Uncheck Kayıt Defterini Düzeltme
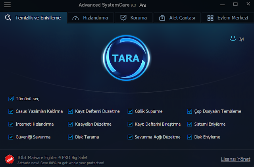Viewport: 254px width, 167px height. [x=71, y=111]
